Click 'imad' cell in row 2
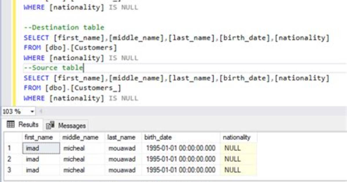 (x=41, y=159)
